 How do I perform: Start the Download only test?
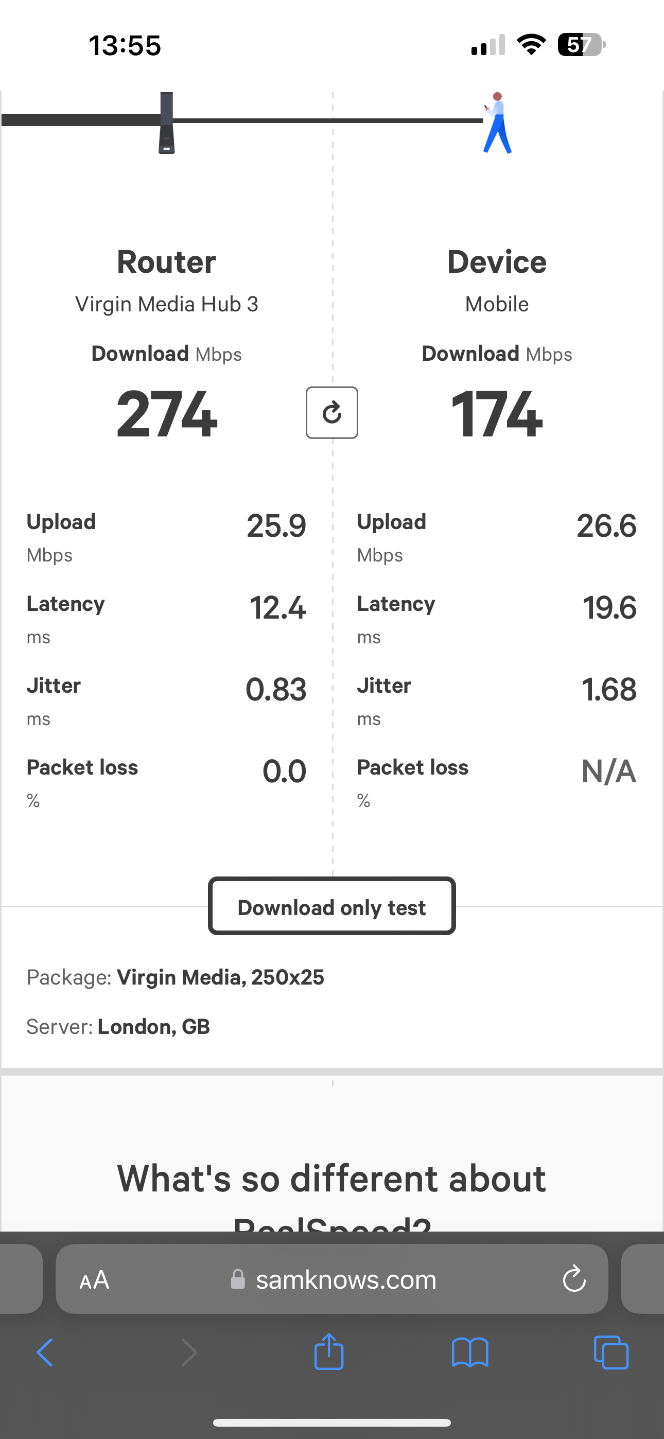point(332,906)
